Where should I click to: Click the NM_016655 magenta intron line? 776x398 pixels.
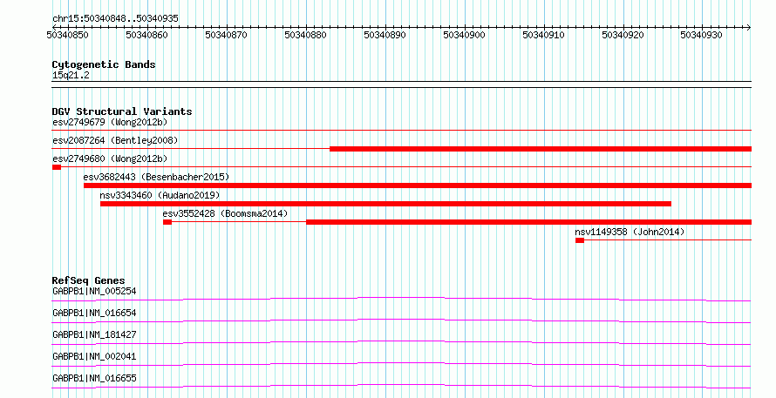coord(401,386)
